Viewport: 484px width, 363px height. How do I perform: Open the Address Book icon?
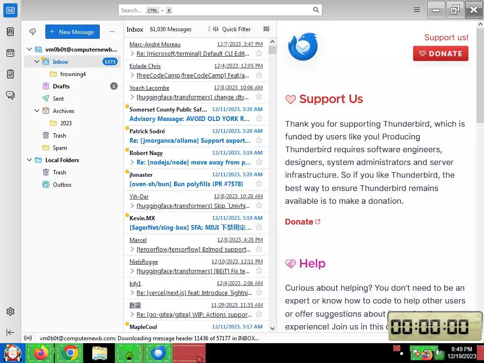pos(10,32)
